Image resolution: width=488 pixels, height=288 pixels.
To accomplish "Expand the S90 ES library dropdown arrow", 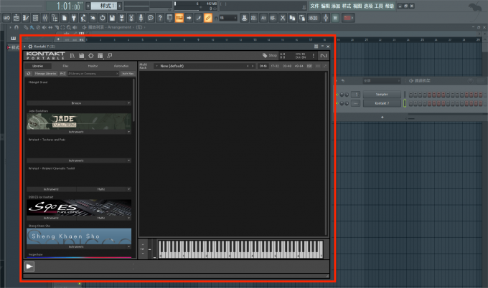I will point(129,218).
